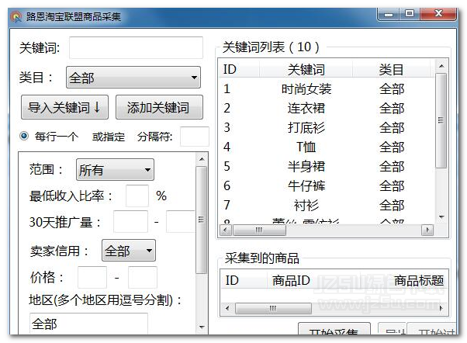Viewport: 467px width, 343px height.
Task: Click keyword list horizontal scroll-left arrow
Action: pos(226,230)
